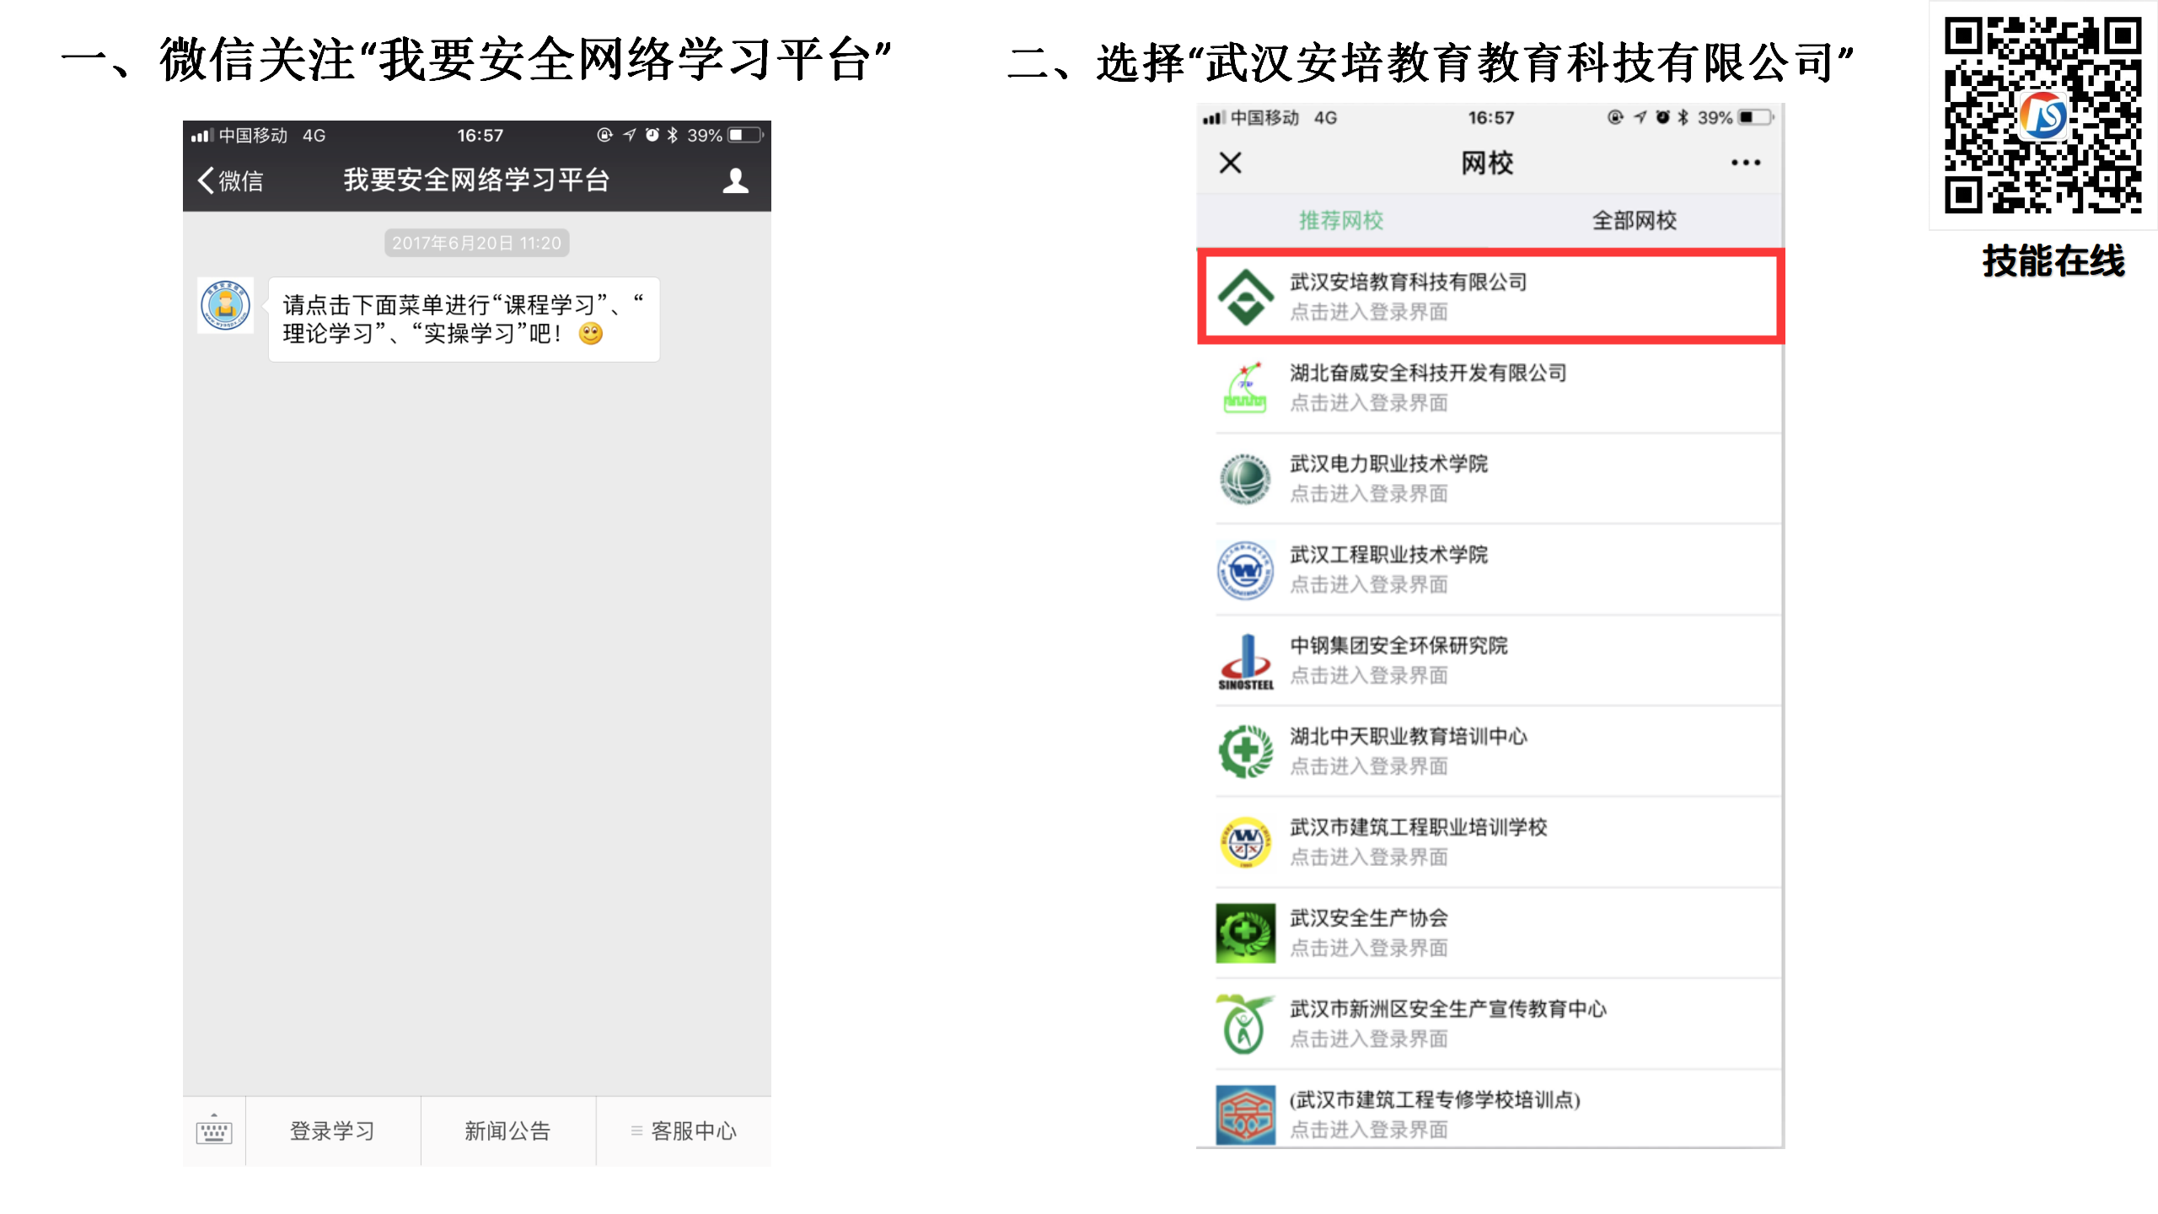
Task: Click the 技能在线 label under QR code
Action: [2053, 261]
